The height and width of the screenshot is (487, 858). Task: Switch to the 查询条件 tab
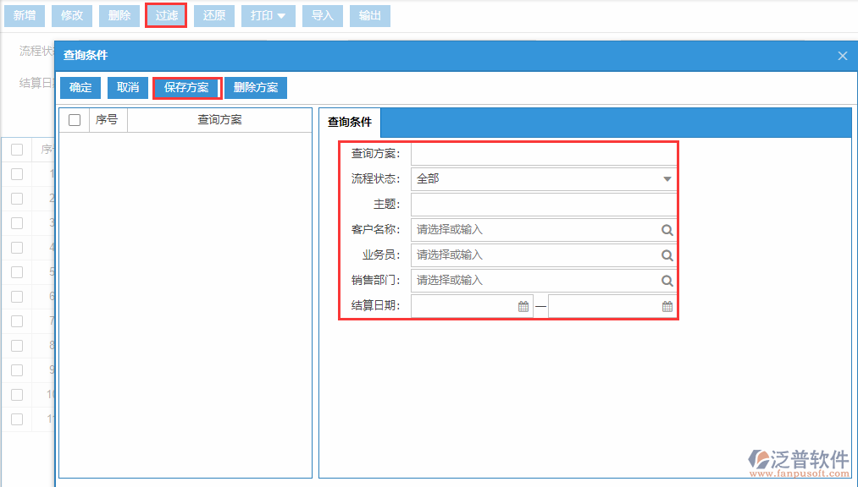point(349,122)
